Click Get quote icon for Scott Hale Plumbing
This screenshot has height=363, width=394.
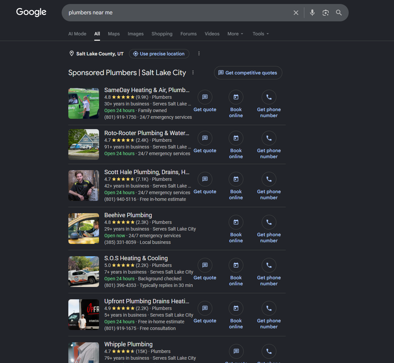tap(205, 179)
